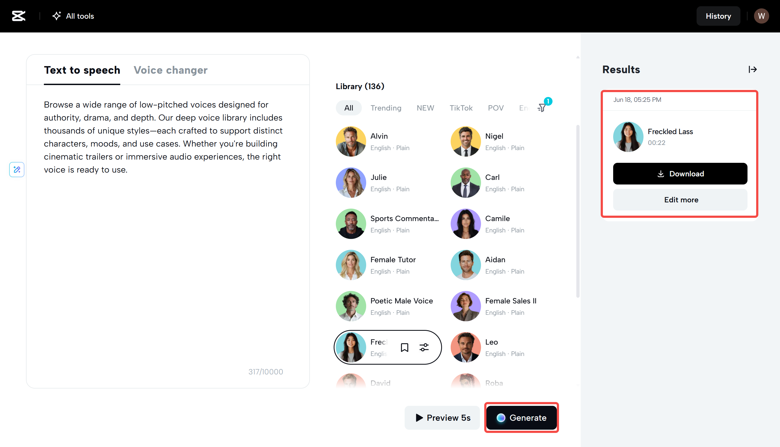The width and height of the screenshot is (780, 447).
Task: Click the AI rewrite icon beside the text
Action: click(x=17, y=170)
